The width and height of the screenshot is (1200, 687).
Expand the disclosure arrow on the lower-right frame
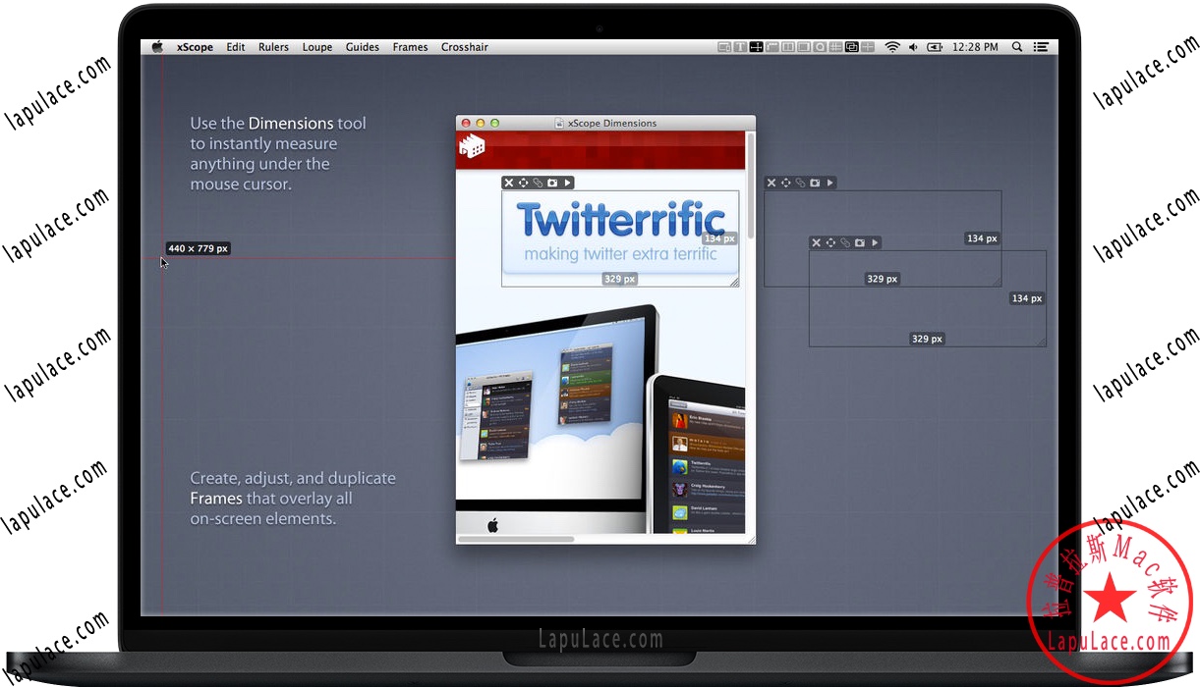(x=877, y=242)
